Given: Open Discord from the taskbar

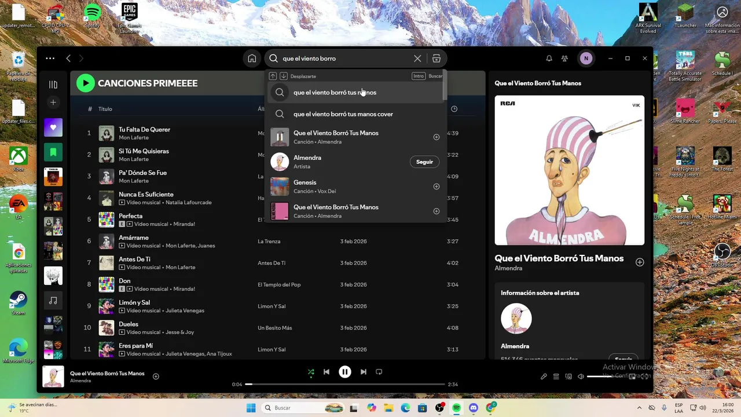Looking at the screenshot, I should (474, 408).
